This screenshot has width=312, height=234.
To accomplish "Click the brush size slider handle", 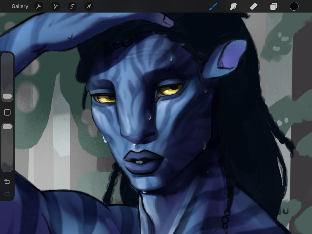I will pyautogui.click(x=7, y=96).
